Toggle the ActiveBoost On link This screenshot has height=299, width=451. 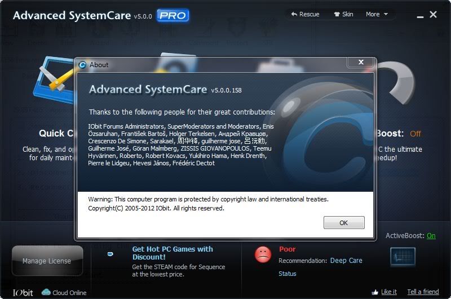(431, 236)
